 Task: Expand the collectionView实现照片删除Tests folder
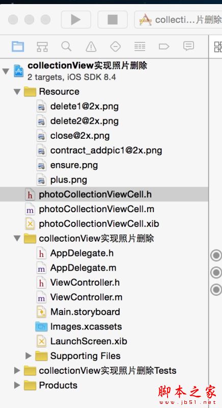17,371
